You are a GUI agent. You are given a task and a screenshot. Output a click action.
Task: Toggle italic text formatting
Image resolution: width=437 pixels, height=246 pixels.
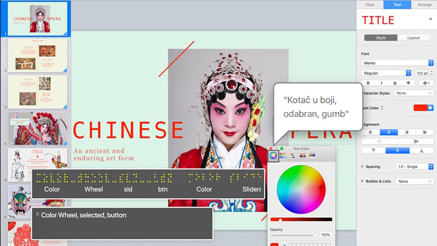tap(381, 83)
